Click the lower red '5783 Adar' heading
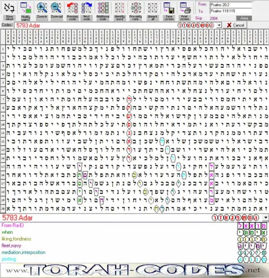 tap(17, 218)
